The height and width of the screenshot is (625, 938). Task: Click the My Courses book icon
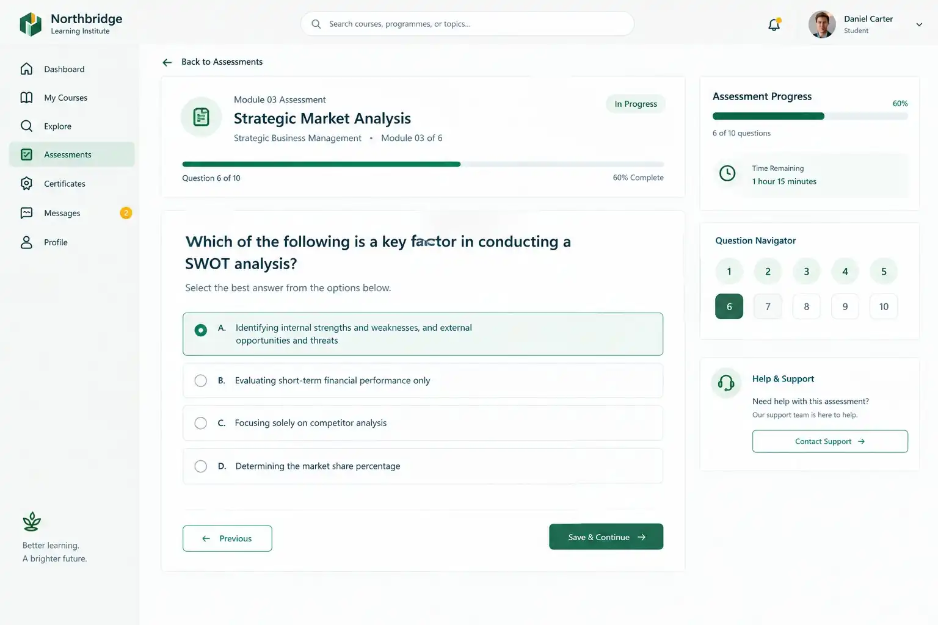(x=26, y=98)
